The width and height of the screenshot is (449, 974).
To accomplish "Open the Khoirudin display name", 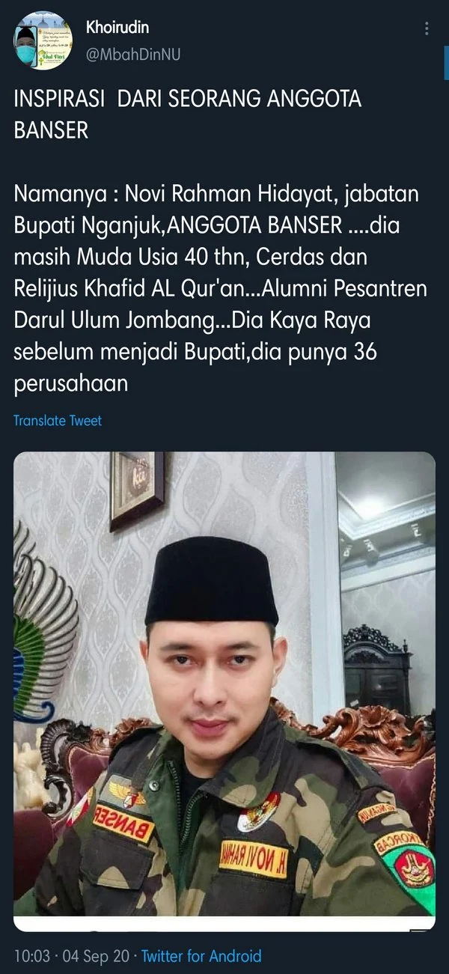I will click(117, 28).
